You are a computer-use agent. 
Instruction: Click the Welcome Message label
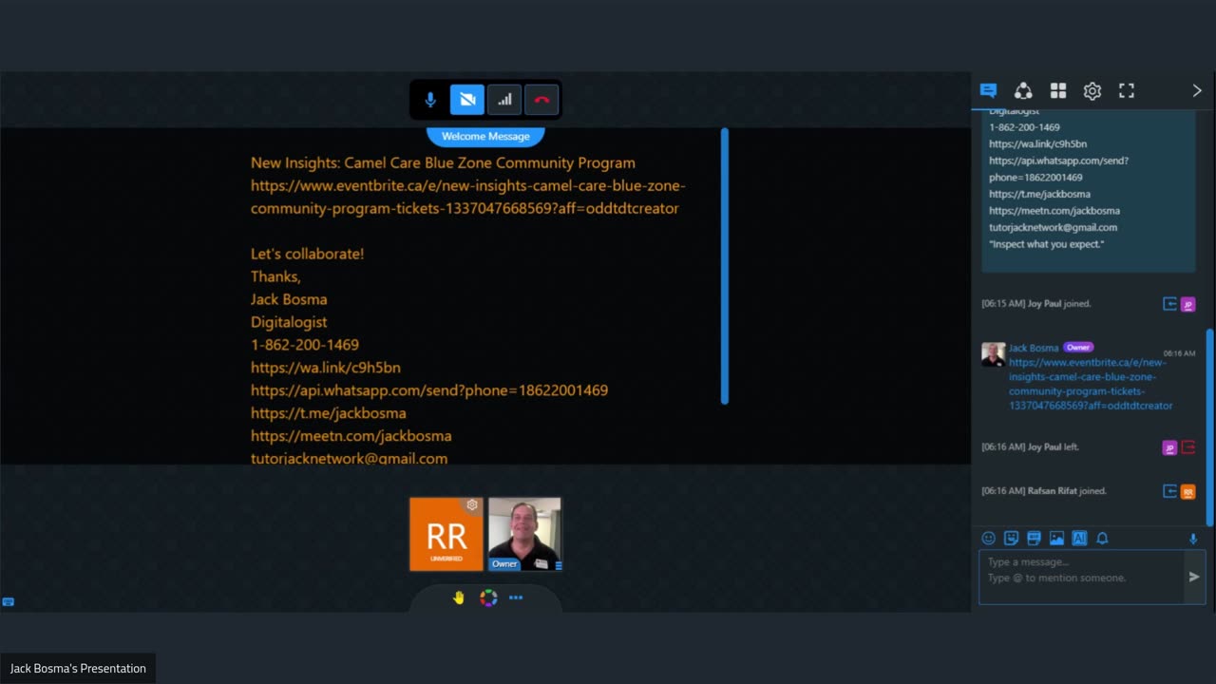pyautogui.click(x=485, y=136)
